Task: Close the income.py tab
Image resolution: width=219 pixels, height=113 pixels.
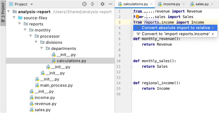Action: (184, 4)
